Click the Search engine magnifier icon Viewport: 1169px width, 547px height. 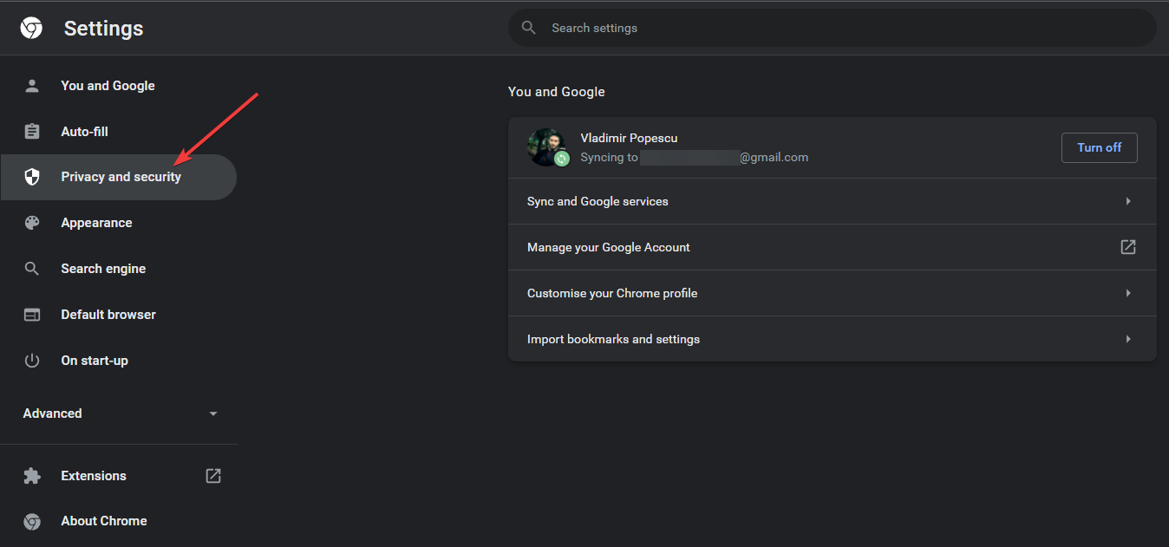(32, 269)
